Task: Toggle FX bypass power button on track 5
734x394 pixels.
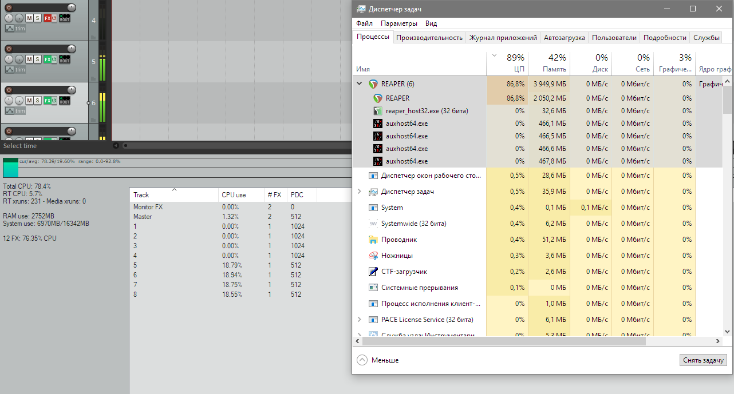Action: tap(54, 59)
